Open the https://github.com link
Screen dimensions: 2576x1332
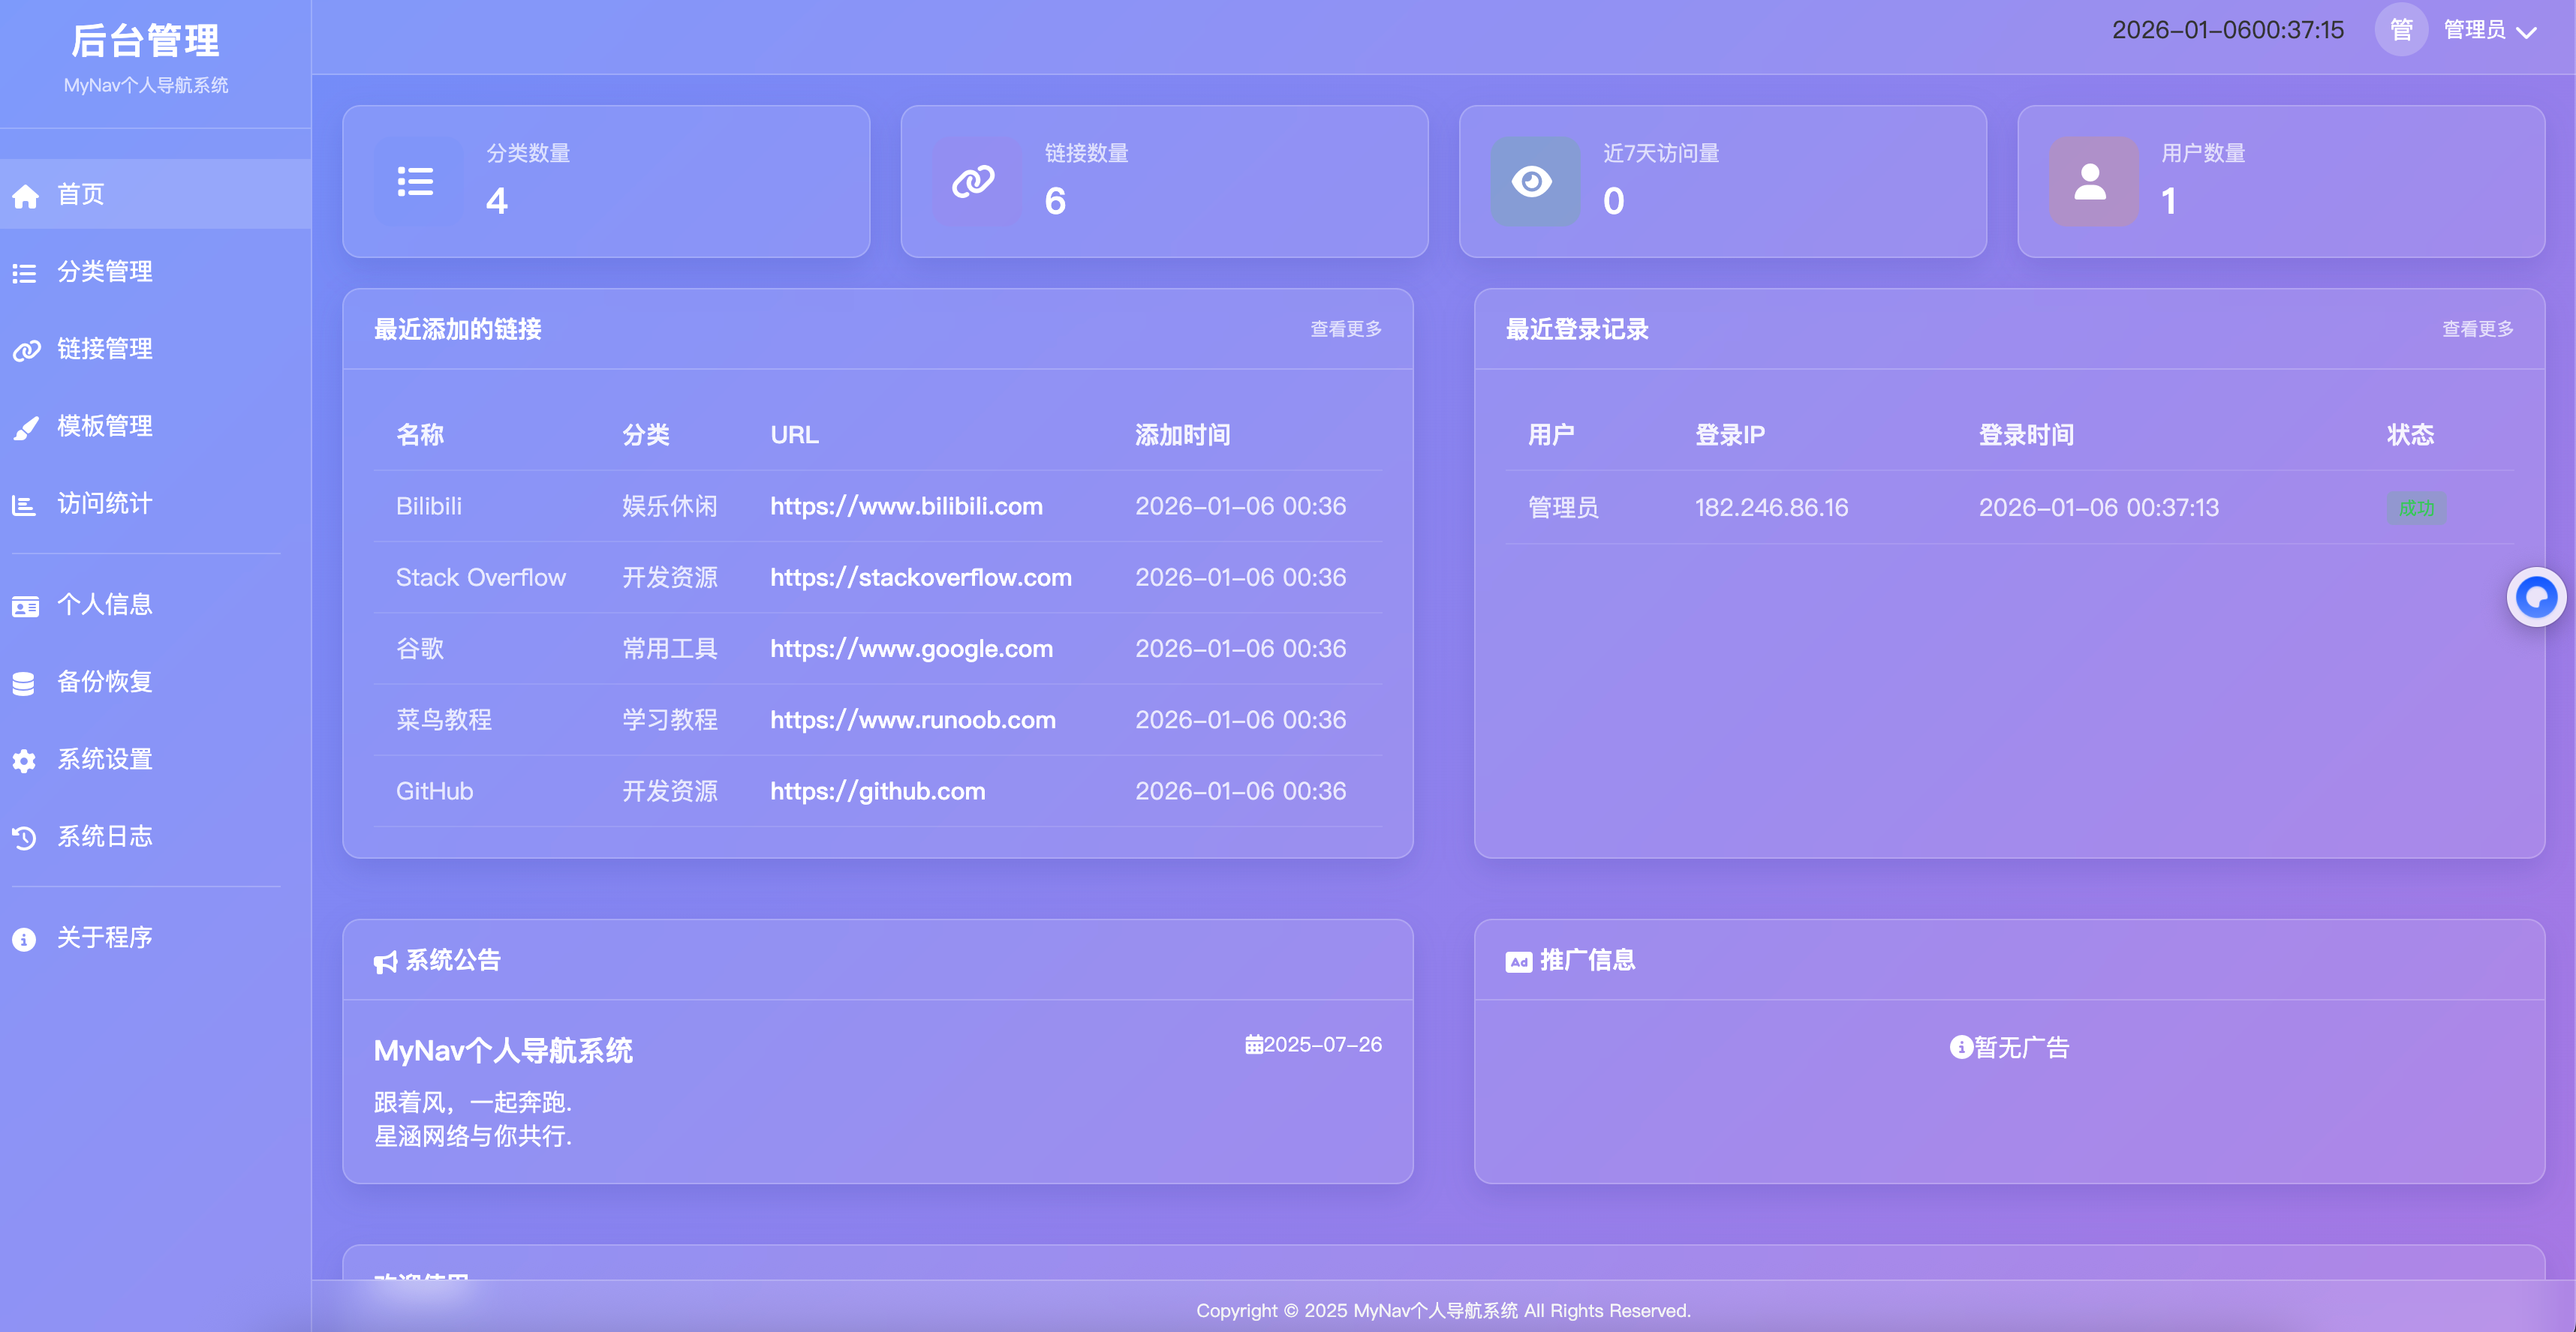[x=877, y=791]
